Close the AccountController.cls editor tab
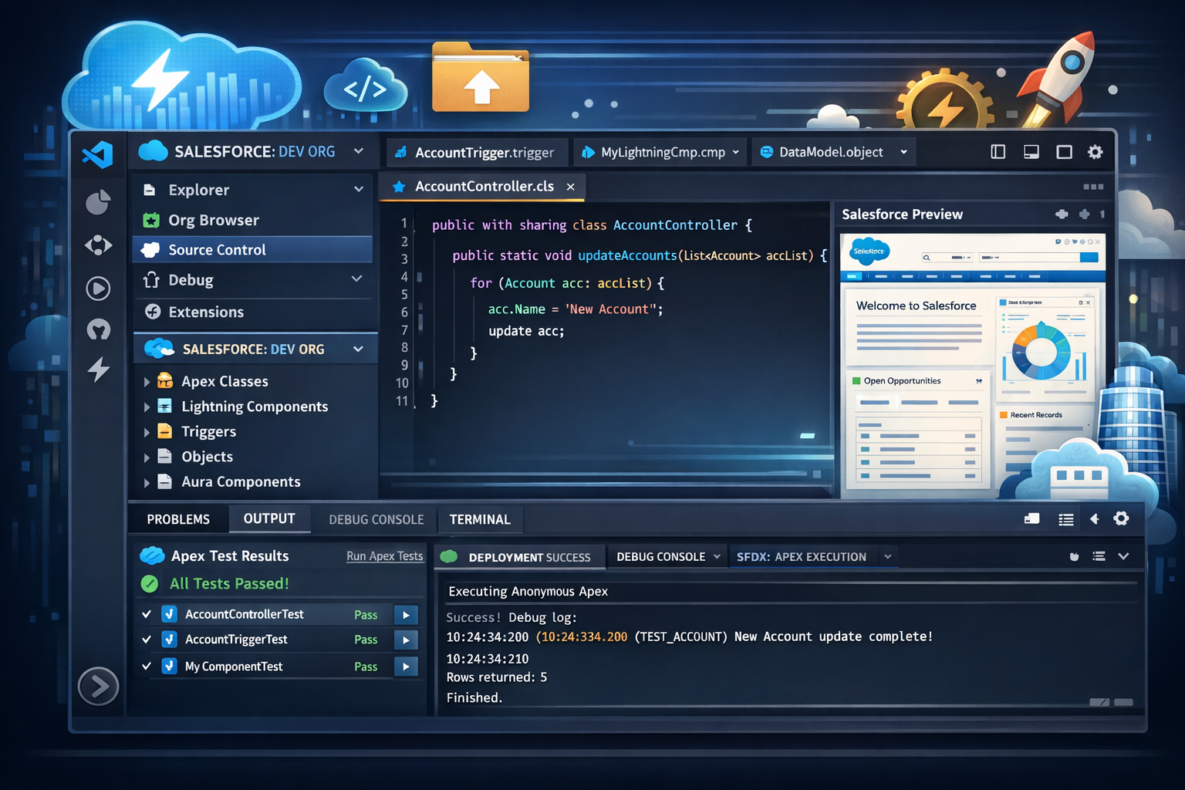Viewport: 1185px width, 790px height. [570, 187]
